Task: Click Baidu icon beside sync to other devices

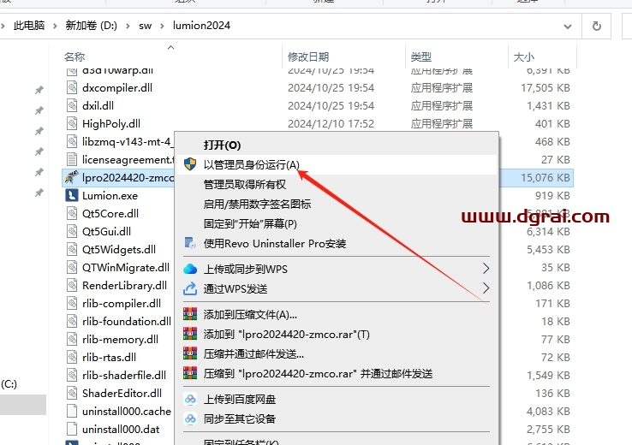Action: (190, 418)
